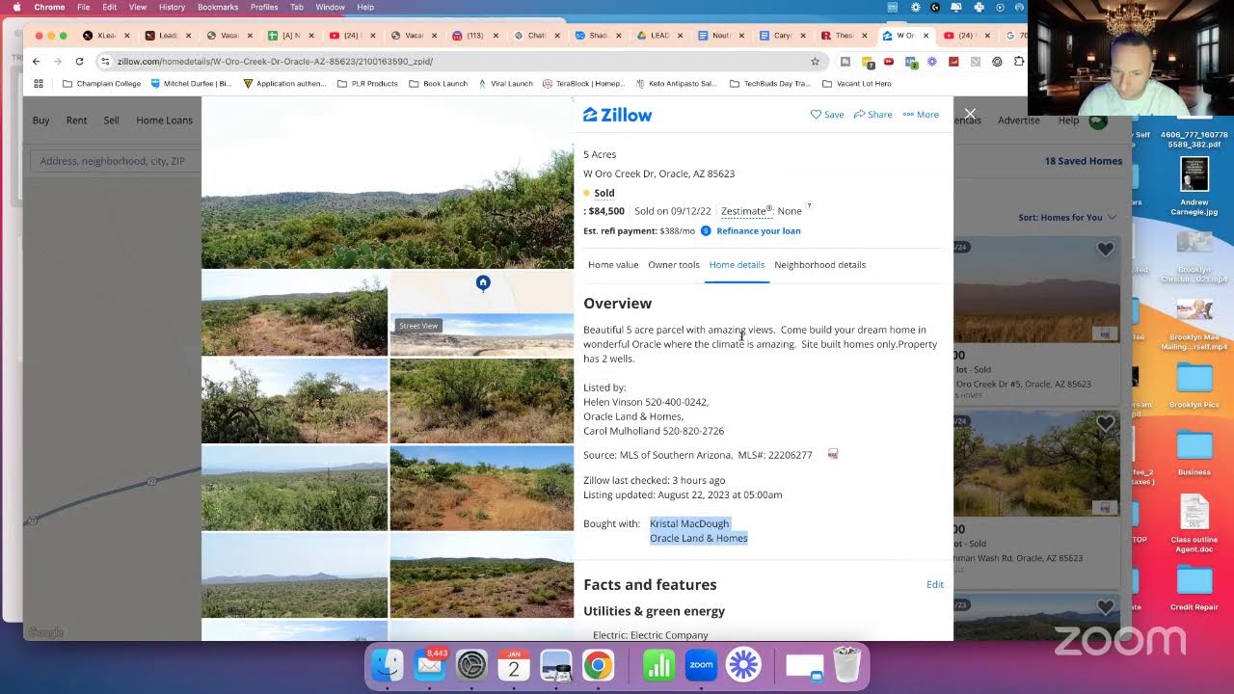Open the 18 Saved Homes link
The image size is (1234, 694).
[1084, 161]
